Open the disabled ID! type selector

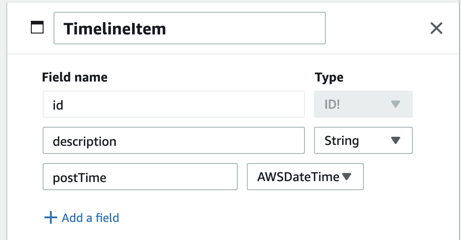click(x=363, y=104)
